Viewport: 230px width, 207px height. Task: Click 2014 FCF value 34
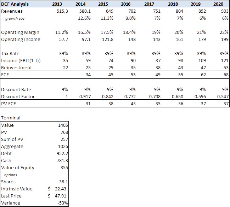(x=88, y=75)
